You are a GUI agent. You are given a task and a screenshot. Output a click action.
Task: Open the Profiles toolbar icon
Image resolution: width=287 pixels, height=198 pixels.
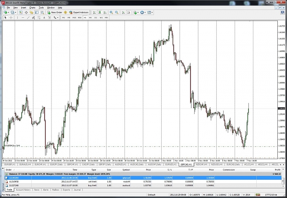point(12,12)
